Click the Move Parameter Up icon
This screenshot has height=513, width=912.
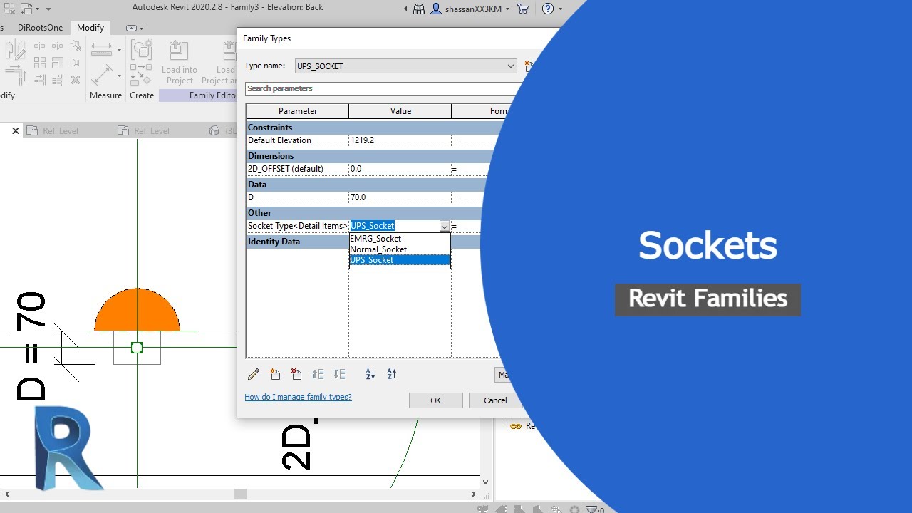(318, 374)
